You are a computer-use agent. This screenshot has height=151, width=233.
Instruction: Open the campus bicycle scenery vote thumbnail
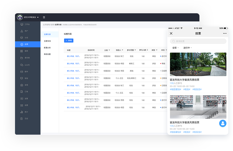coord(198,64)
